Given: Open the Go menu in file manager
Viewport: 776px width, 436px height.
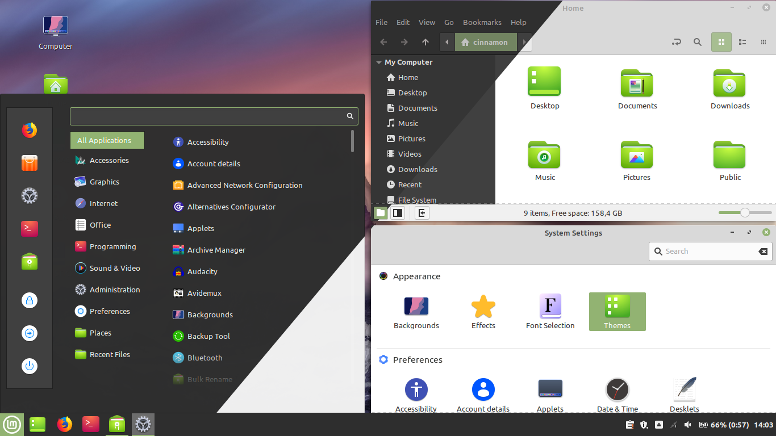Looking at the screenshot, I should tap(449, 22).
